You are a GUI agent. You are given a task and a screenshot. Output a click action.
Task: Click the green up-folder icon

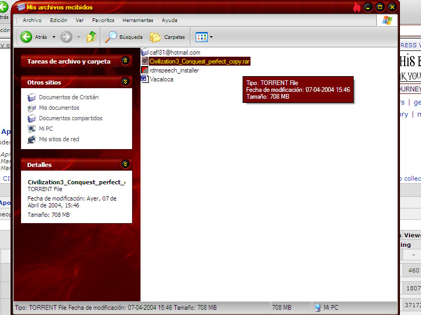tap(92, 37)
